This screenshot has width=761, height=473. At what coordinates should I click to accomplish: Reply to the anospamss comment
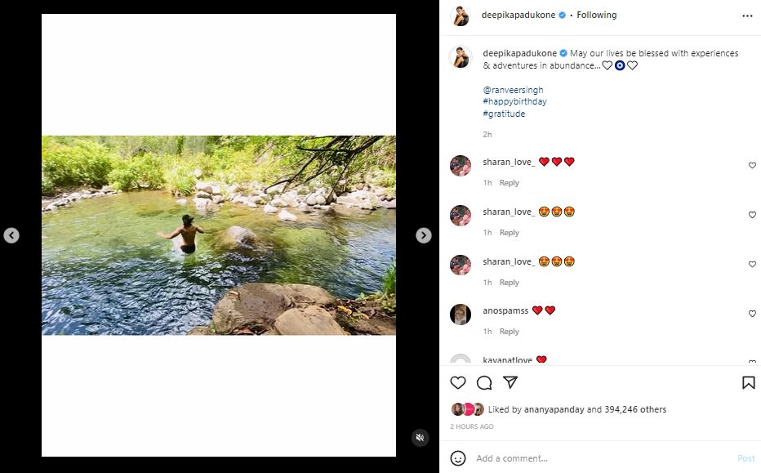pyautogui.click(x=510, y=332)
